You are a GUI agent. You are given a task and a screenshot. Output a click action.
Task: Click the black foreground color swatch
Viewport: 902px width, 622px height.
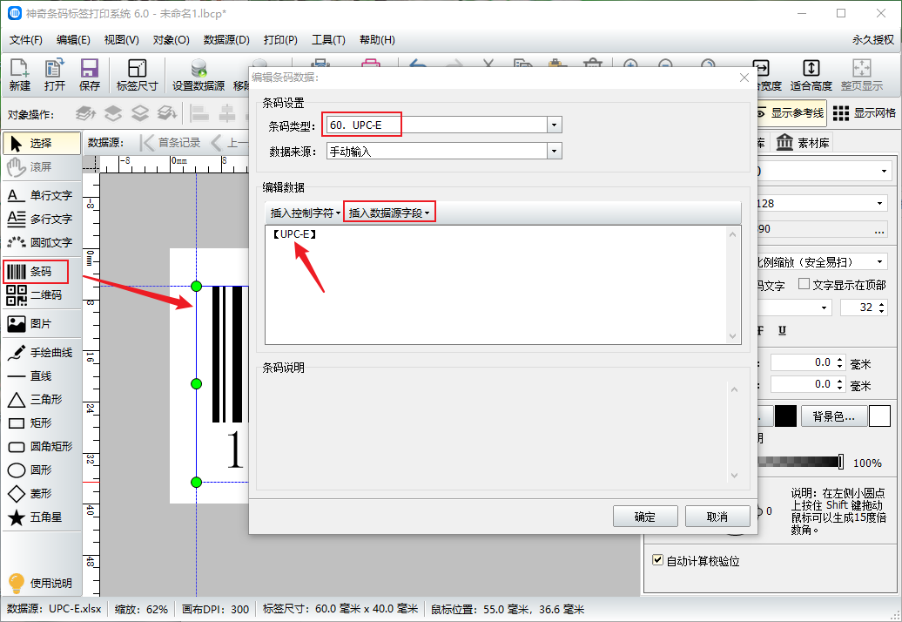pos(786,416)
